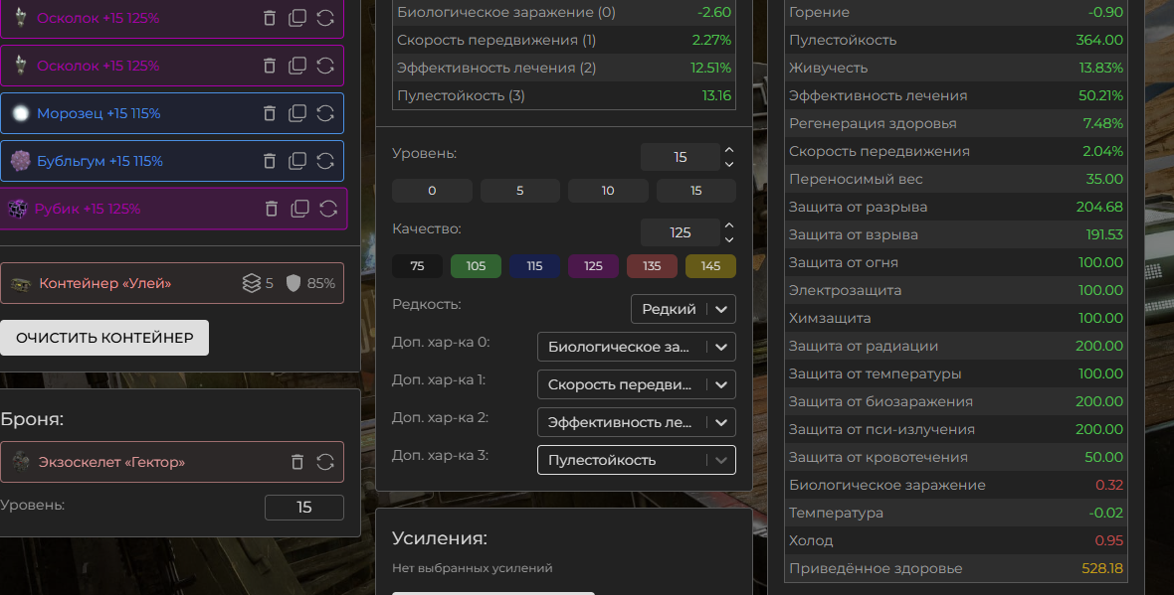Click the Защита от радиации stat row
The height and width of the screenshot is (595, 1174).
click(955, 346)
